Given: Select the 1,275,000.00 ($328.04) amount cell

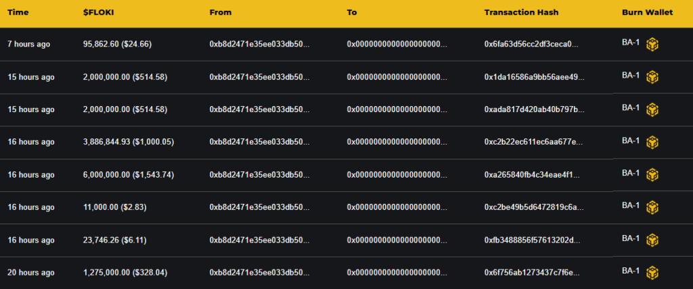Looking at the screenshot, I should [x=125, y=273].
